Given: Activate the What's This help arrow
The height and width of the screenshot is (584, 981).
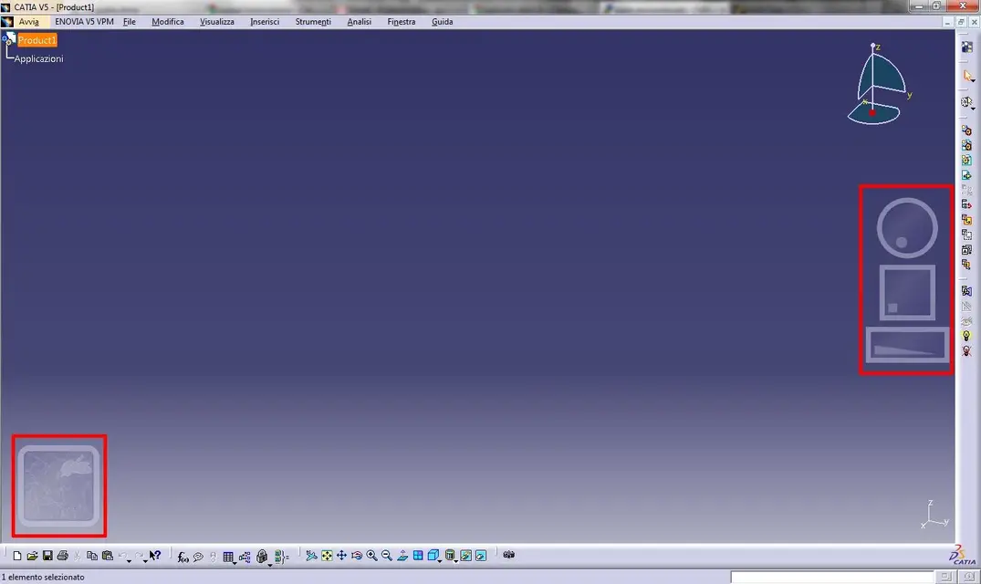Looking at the screenshot, I should coord(155,555).
